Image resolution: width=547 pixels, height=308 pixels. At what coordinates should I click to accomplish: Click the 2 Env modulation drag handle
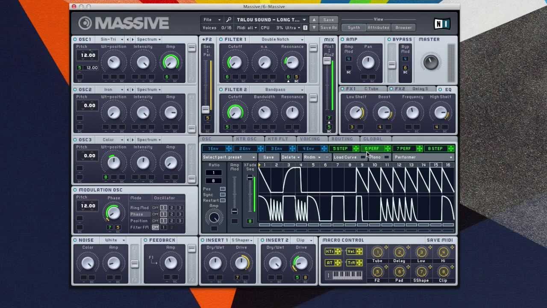pyautogui.click(x=261, y=148)
